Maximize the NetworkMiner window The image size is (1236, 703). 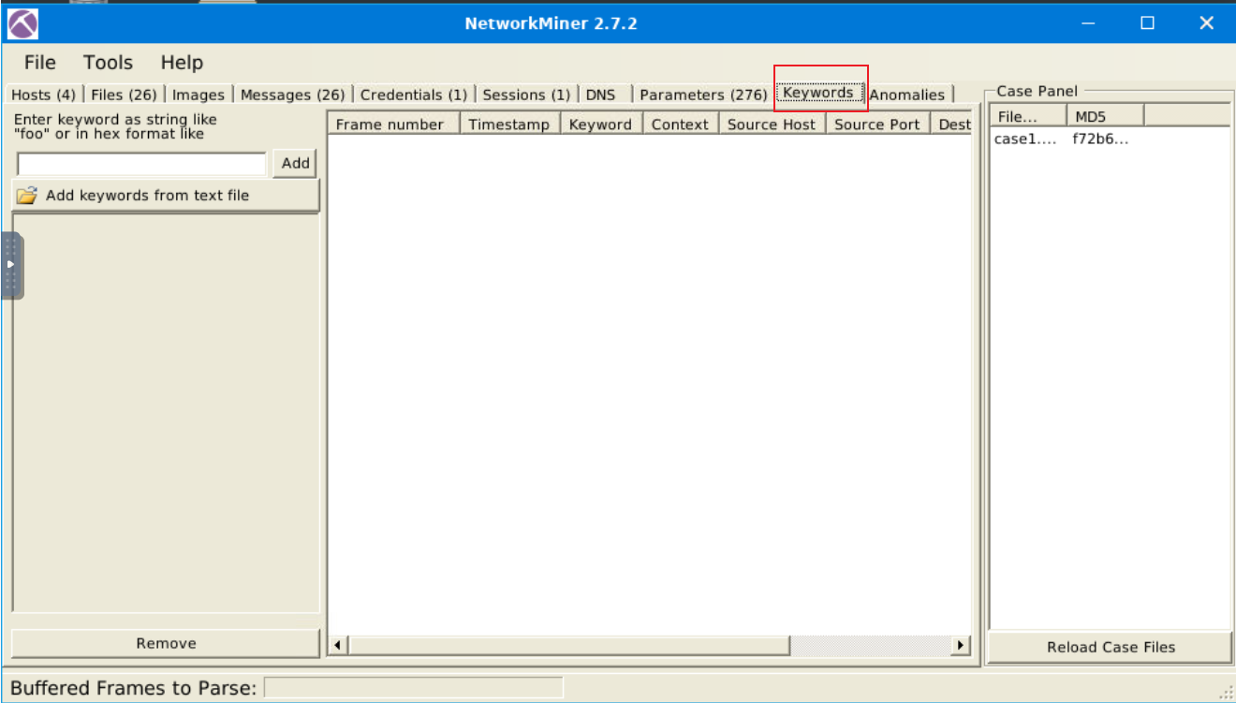click(x=1147, y=23)
